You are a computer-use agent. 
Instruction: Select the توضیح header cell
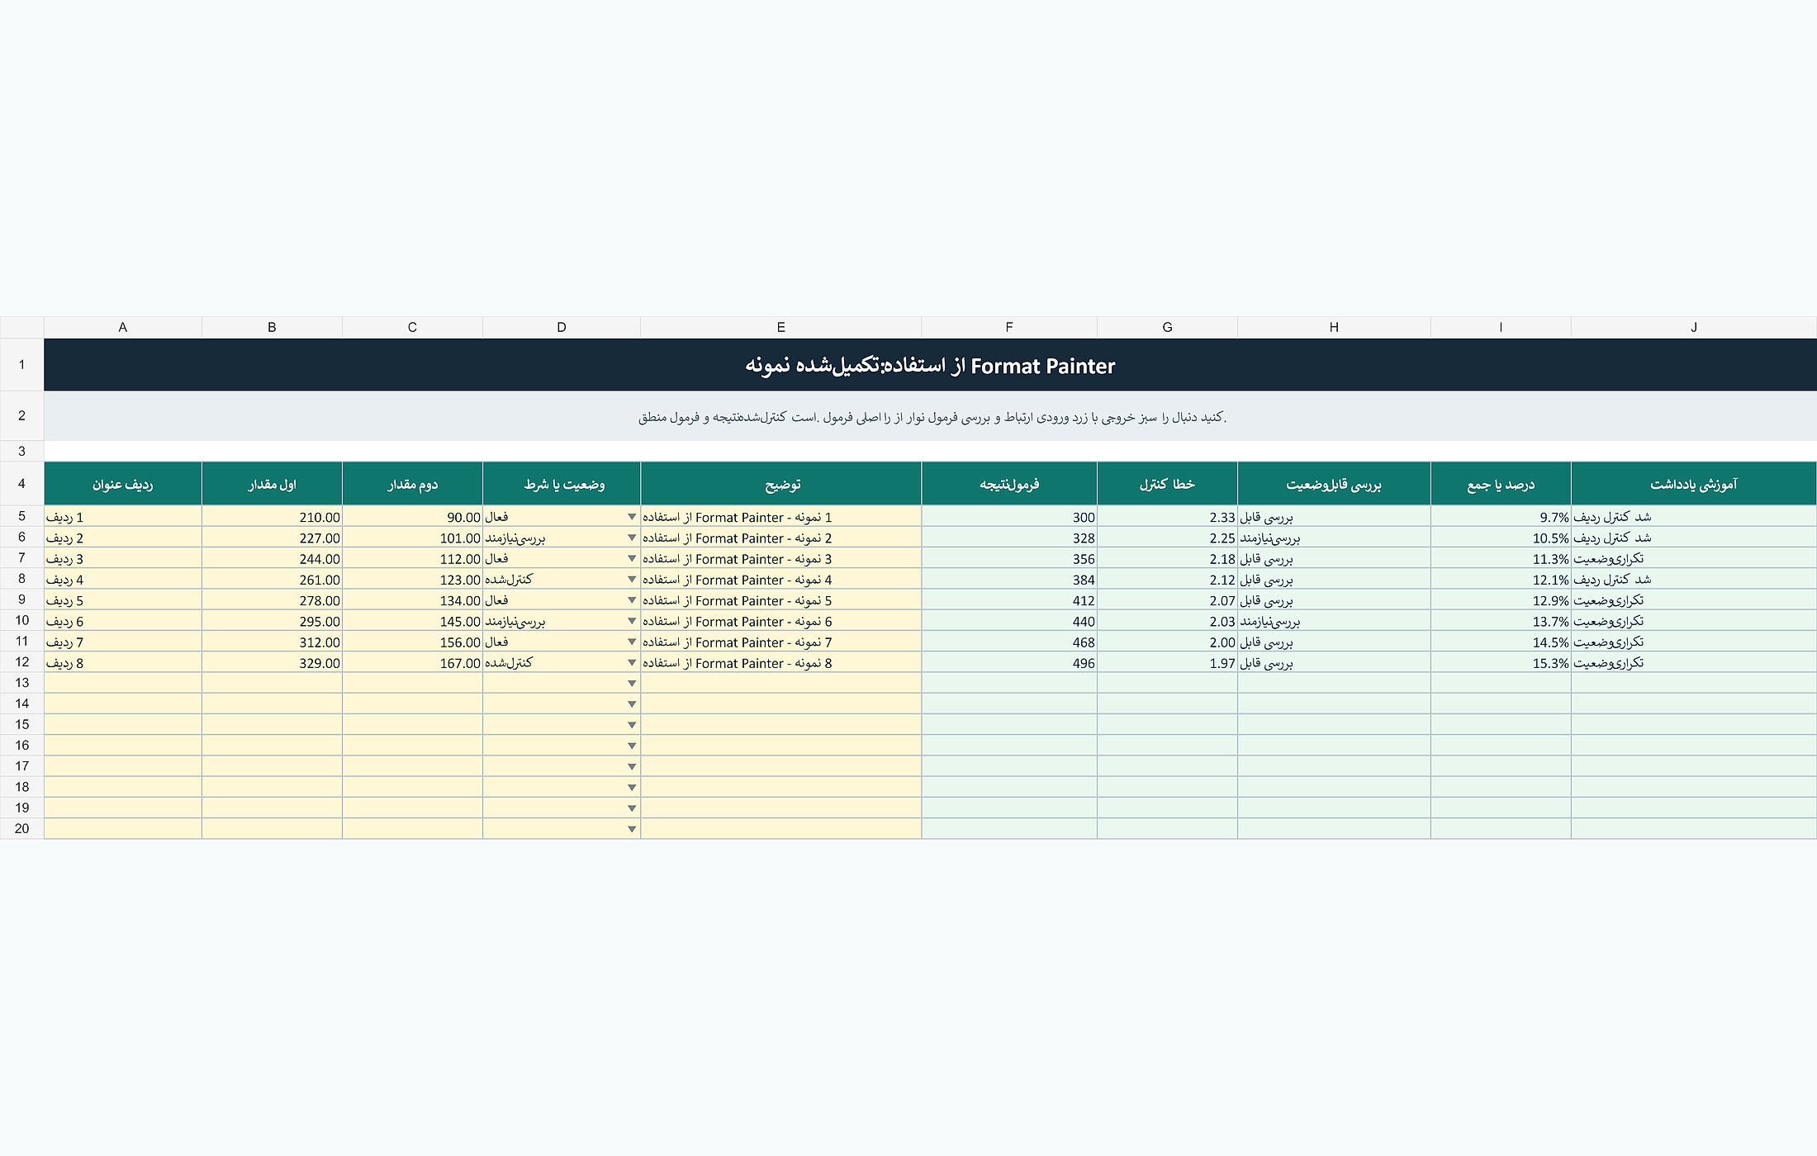coord(781,484)
